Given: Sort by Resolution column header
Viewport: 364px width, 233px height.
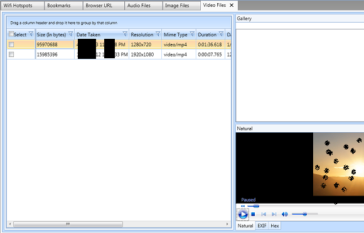Looking at the screenshot, I should tap(142, 34).
